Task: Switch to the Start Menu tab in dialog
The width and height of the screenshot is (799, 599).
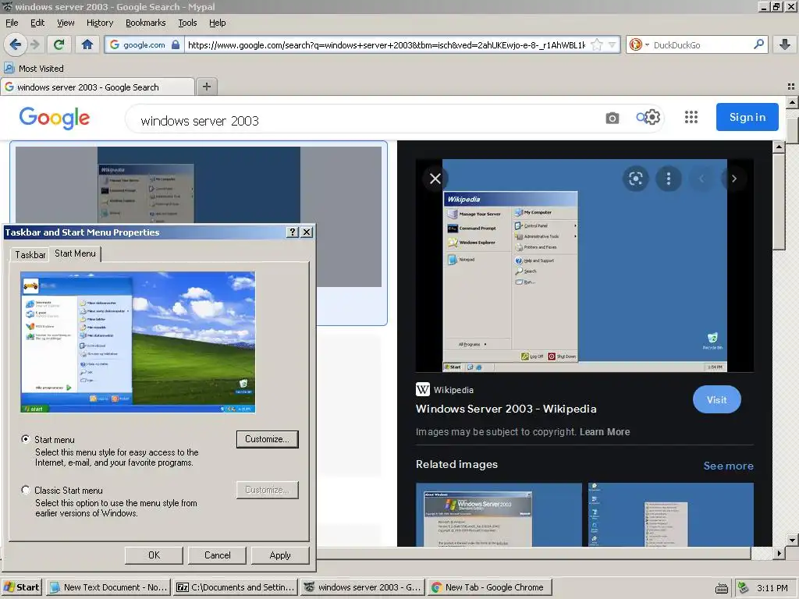Action: (75, 253)
